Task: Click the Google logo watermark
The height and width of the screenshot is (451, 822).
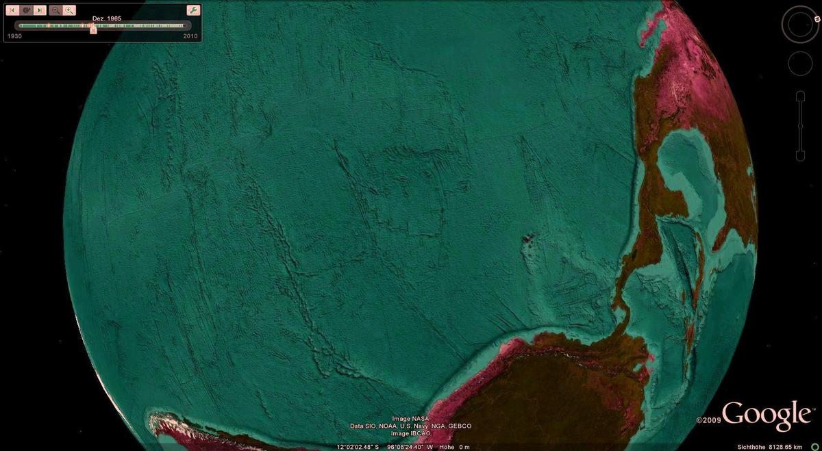Action: coord(766,415)
